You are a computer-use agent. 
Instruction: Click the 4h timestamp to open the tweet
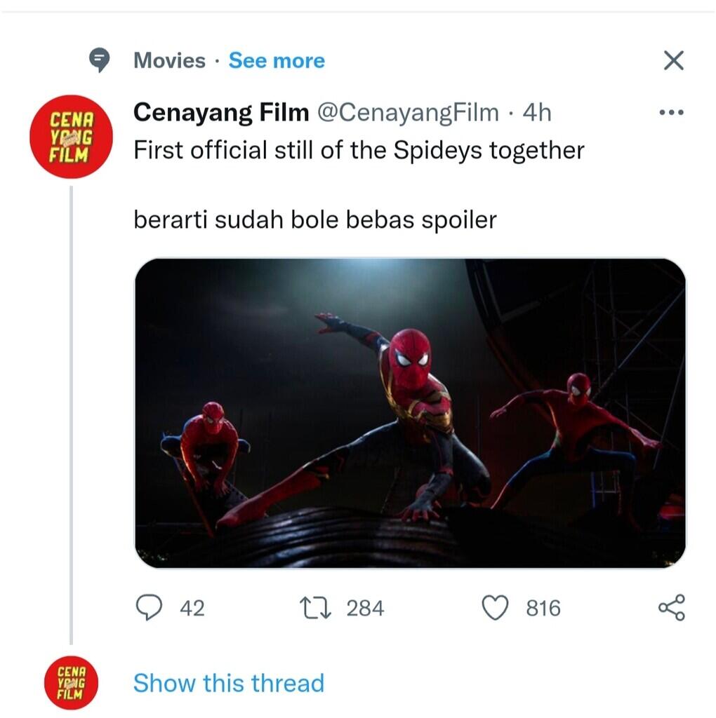tap(536, 112)
